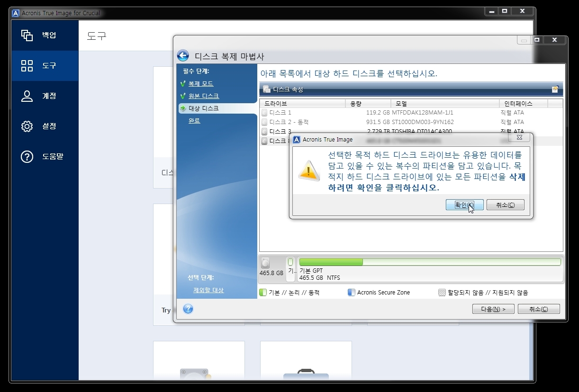This screenshot has width=579, height=392.
Task: Click 취소(C) in the Acronis True Image warning dialog
Action: point(505,205)
